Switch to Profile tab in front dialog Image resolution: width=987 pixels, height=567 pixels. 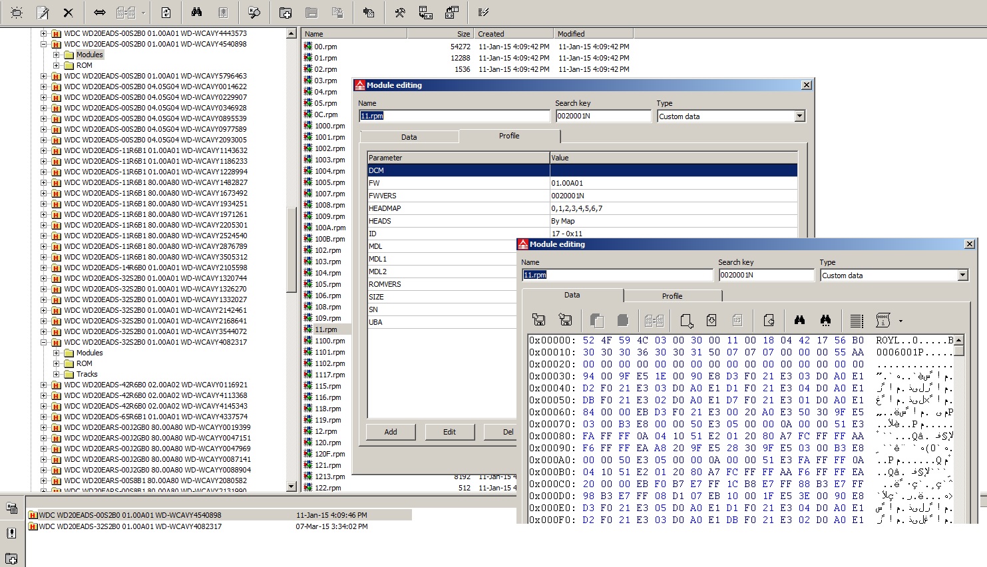(672, 296)
